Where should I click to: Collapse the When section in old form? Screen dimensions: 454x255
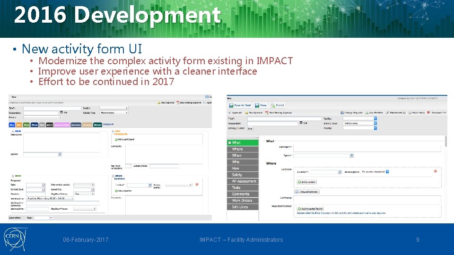(x=13, y=176)
